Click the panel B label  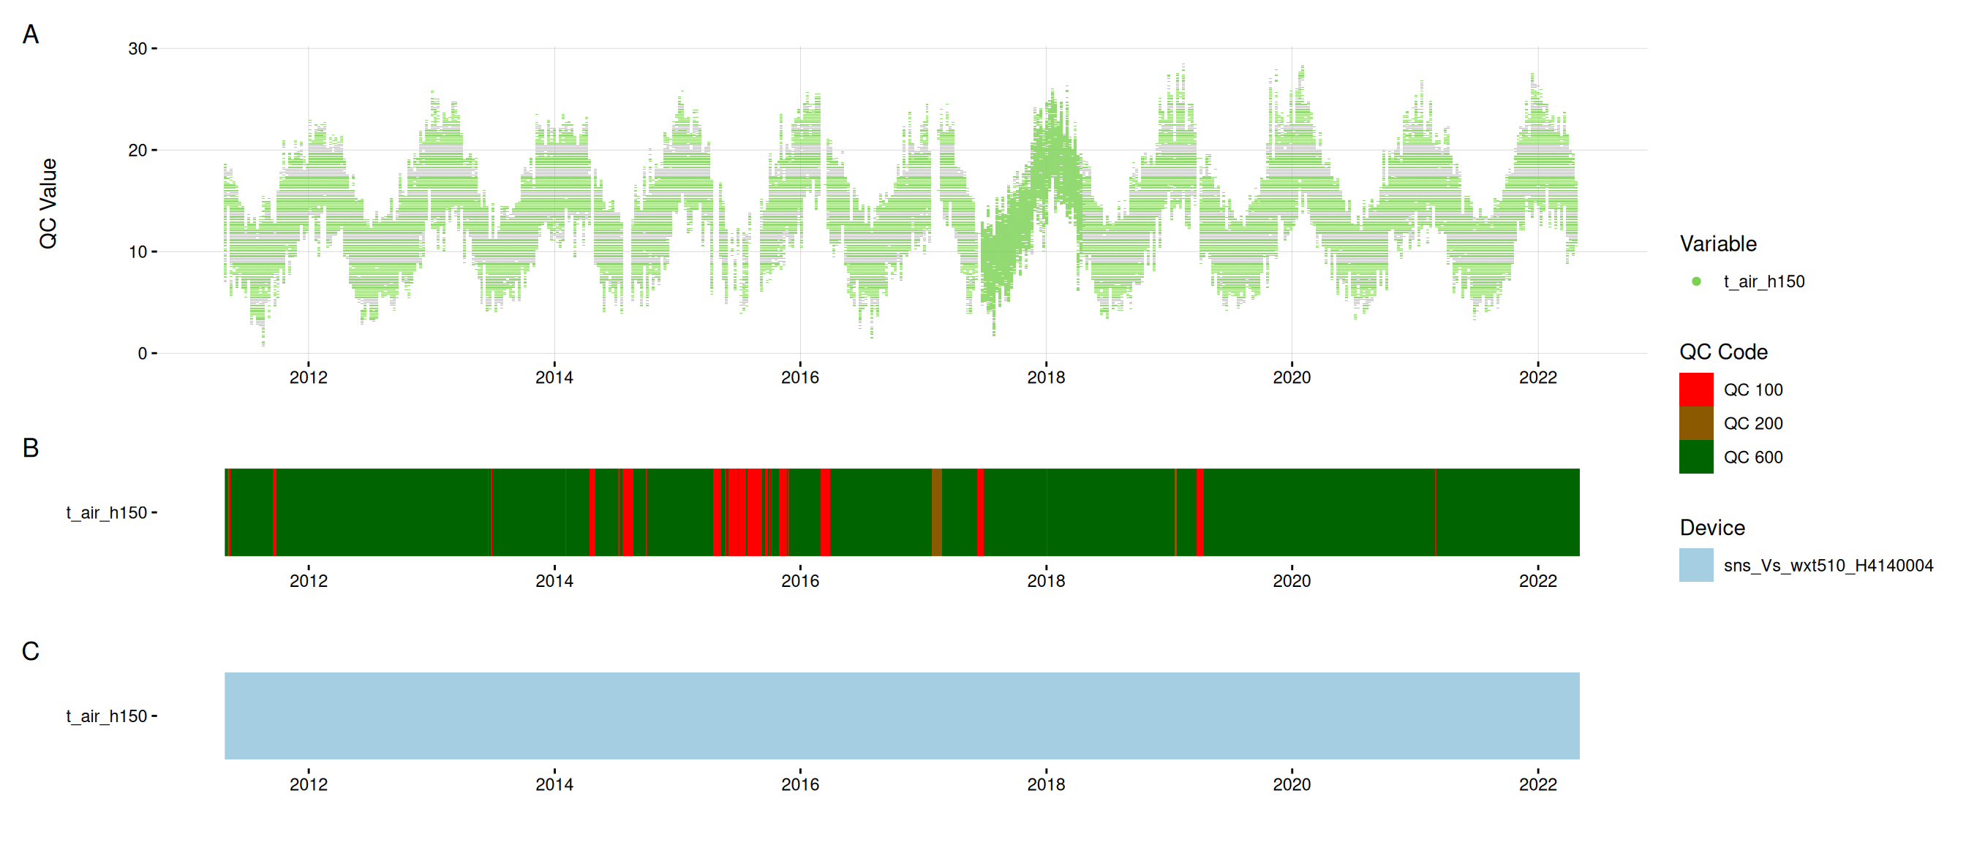click(31, 448)
